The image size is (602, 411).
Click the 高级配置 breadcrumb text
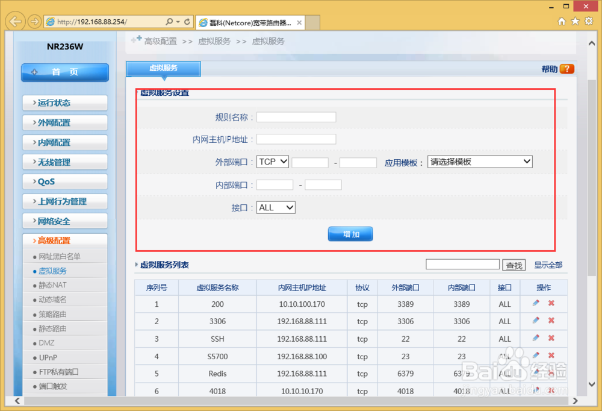(x=161, y=41)
